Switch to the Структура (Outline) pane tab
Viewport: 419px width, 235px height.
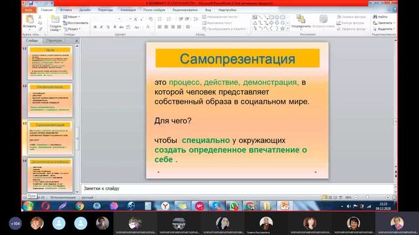coord(54,40)
